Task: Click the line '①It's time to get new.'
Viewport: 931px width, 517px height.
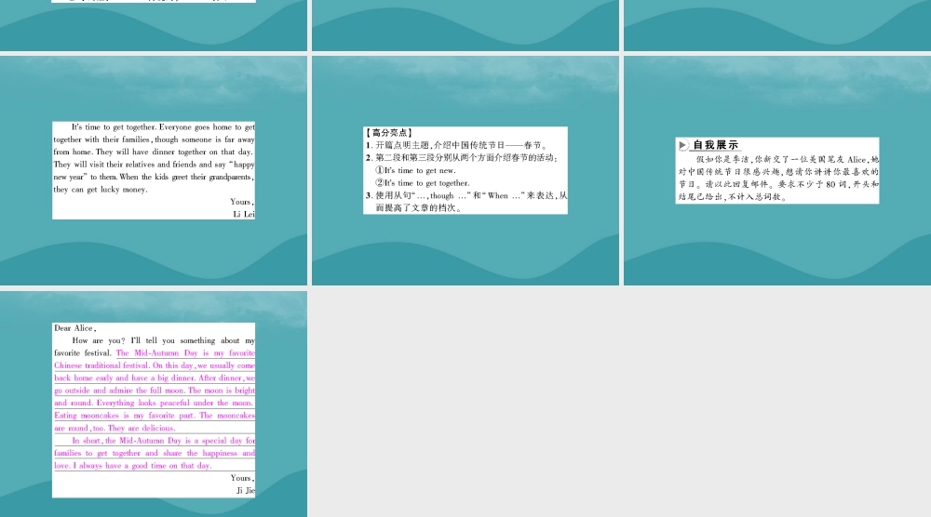Action: click(415, 170)
